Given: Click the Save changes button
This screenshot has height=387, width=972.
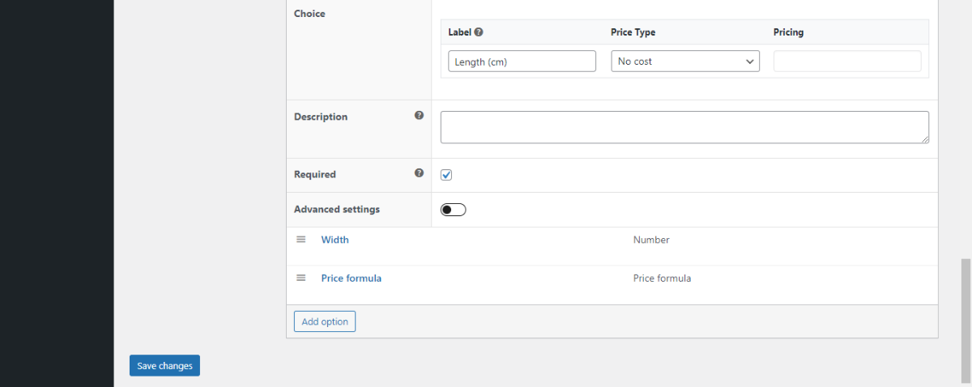Looking at the screenshot, I should pos(164,366).
